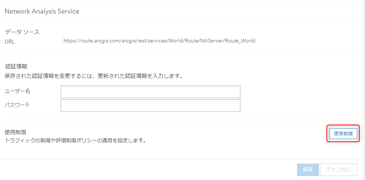This screenshot has width=365, height=180.
Task: Click the ユーザー名 label
Action: pos(17,91)
